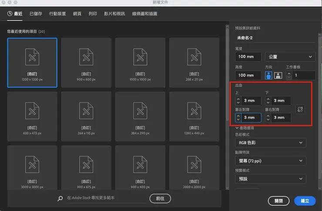Screen dimensions: 322x211
Task: Open the 點陣特效 螢幕 (72 ppi) dropdown
Action: coord(271,161)
